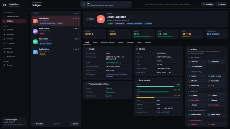Click the Aller a lui teleport action
The height and width of the screenshot is (129, 230).
(x=197, y=61)
